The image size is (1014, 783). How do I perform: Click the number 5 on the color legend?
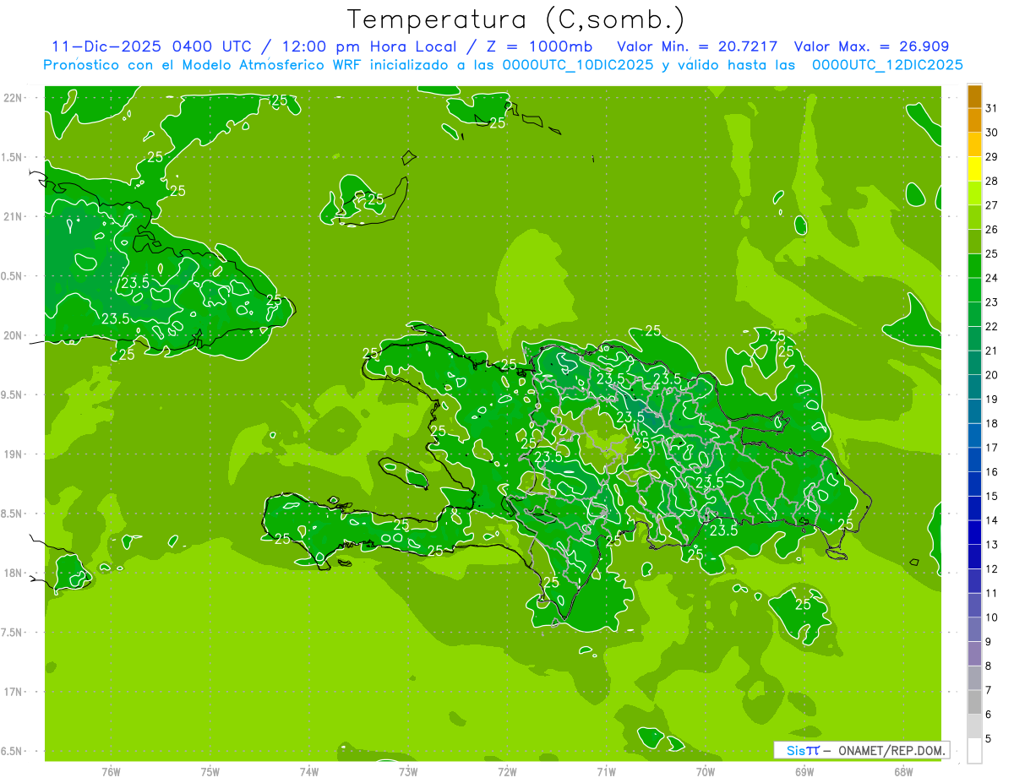click(989, 739)
